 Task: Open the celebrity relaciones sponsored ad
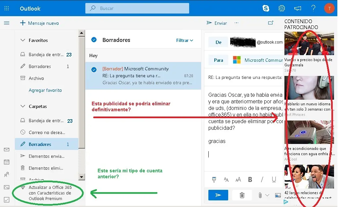pyautogui.click(x=309, y=182)
